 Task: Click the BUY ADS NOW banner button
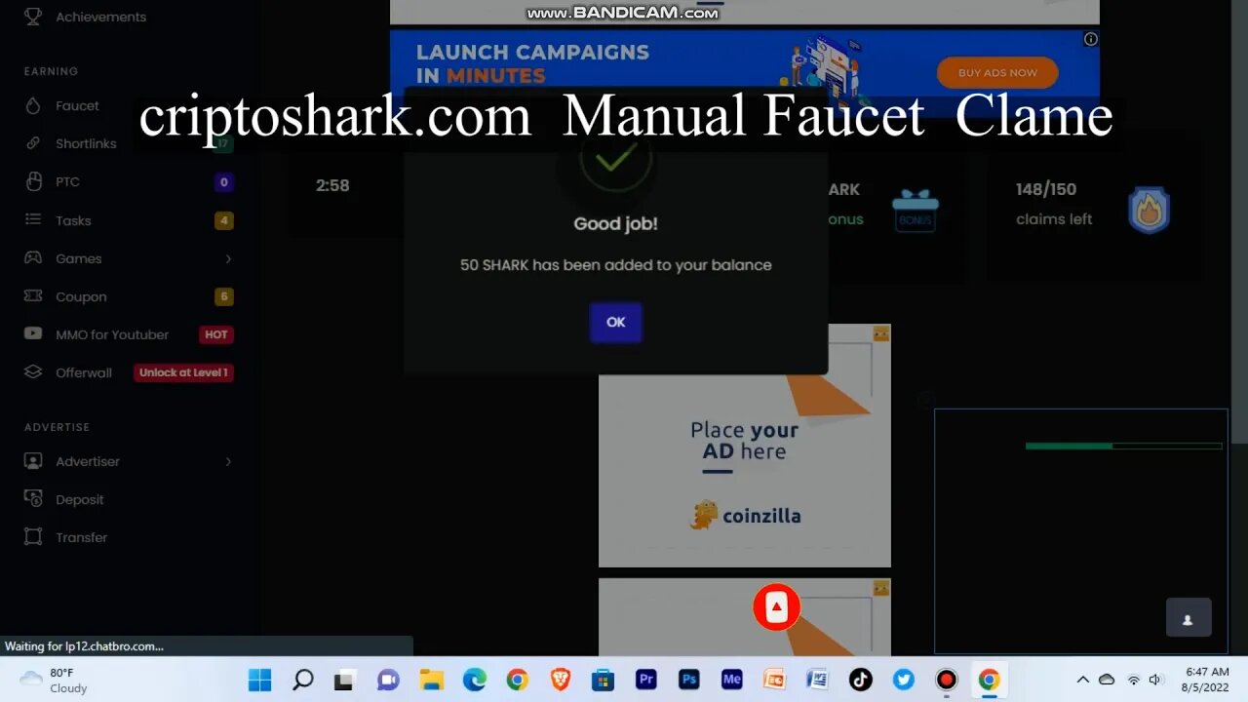point(997,73)
